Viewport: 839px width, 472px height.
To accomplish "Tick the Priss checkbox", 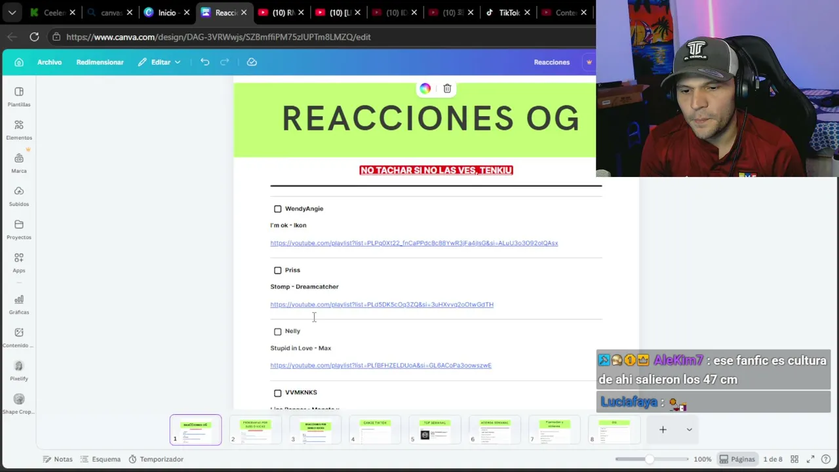I will 278,270.
